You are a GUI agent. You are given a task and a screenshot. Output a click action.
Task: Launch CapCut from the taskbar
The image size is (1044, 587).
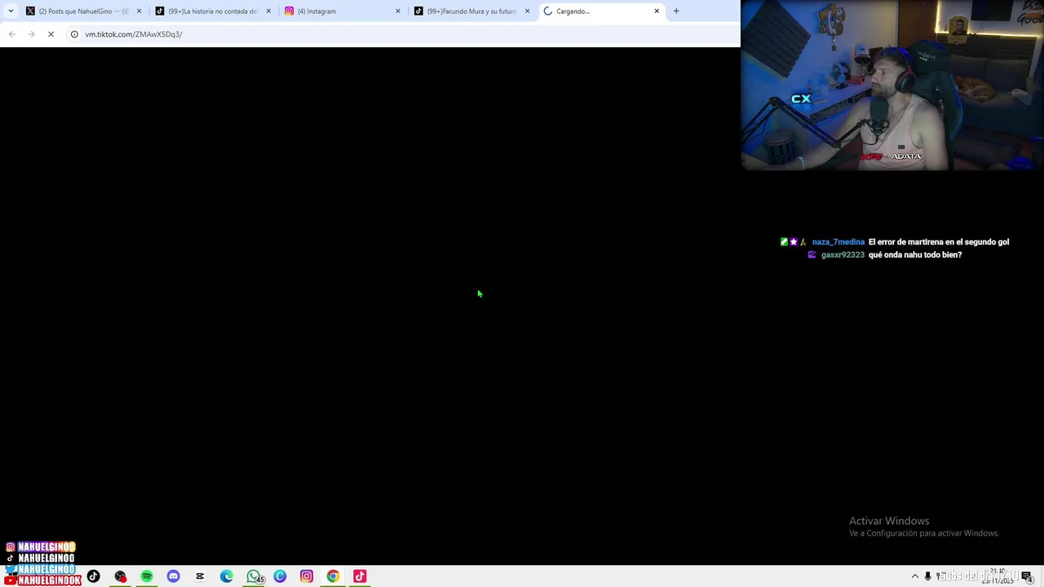[200, 576]
